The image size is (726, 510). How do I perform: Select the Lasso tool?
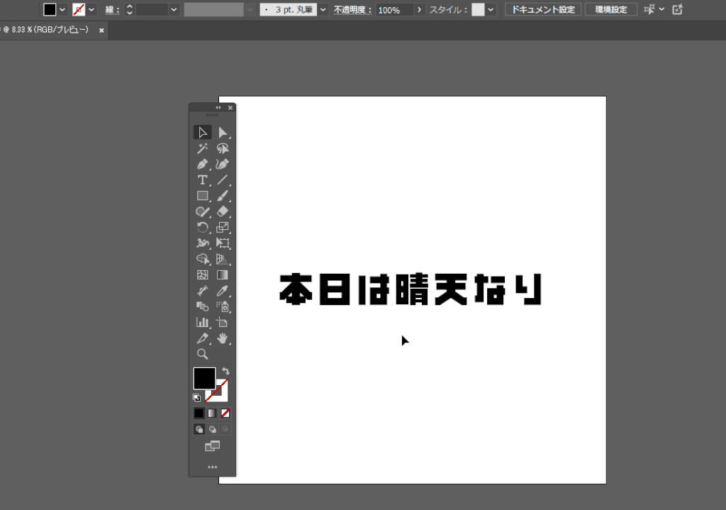tap(223, 148)
